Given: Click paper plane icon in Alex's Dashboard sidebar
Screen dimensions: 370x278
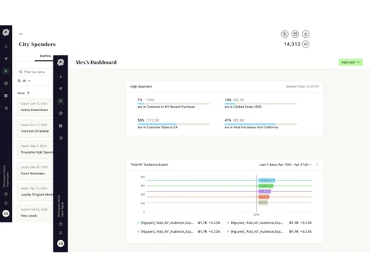Looking at the screenshot, I should [61, 89].
